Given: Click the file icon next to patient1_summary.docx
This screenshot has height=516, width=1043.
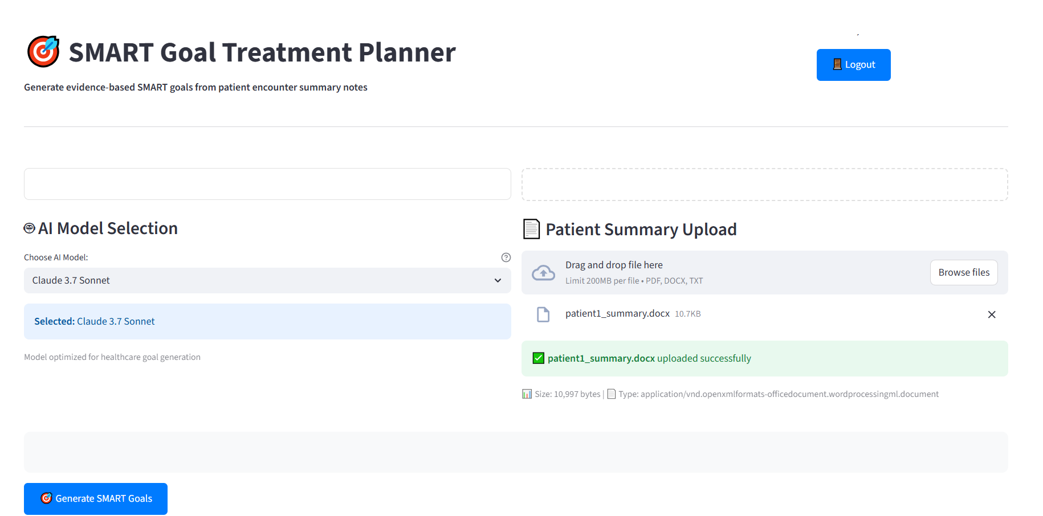Looking at the screenshot, I should pos(543,314).
